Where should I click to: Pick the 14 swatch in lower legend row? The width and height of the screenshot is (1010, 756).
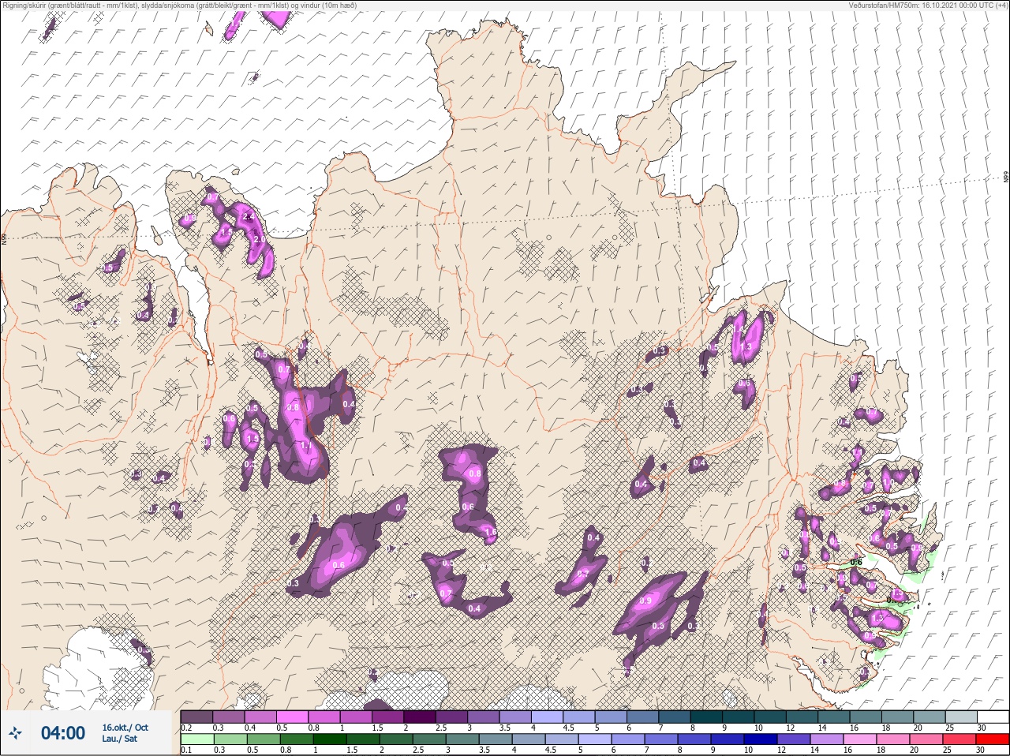click(x=826, y=739)
